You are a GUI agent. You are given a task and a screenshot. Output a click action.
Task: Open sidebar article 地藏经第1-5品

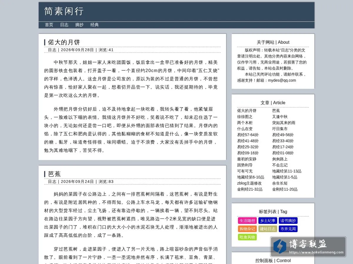click(x=285, y=177)
